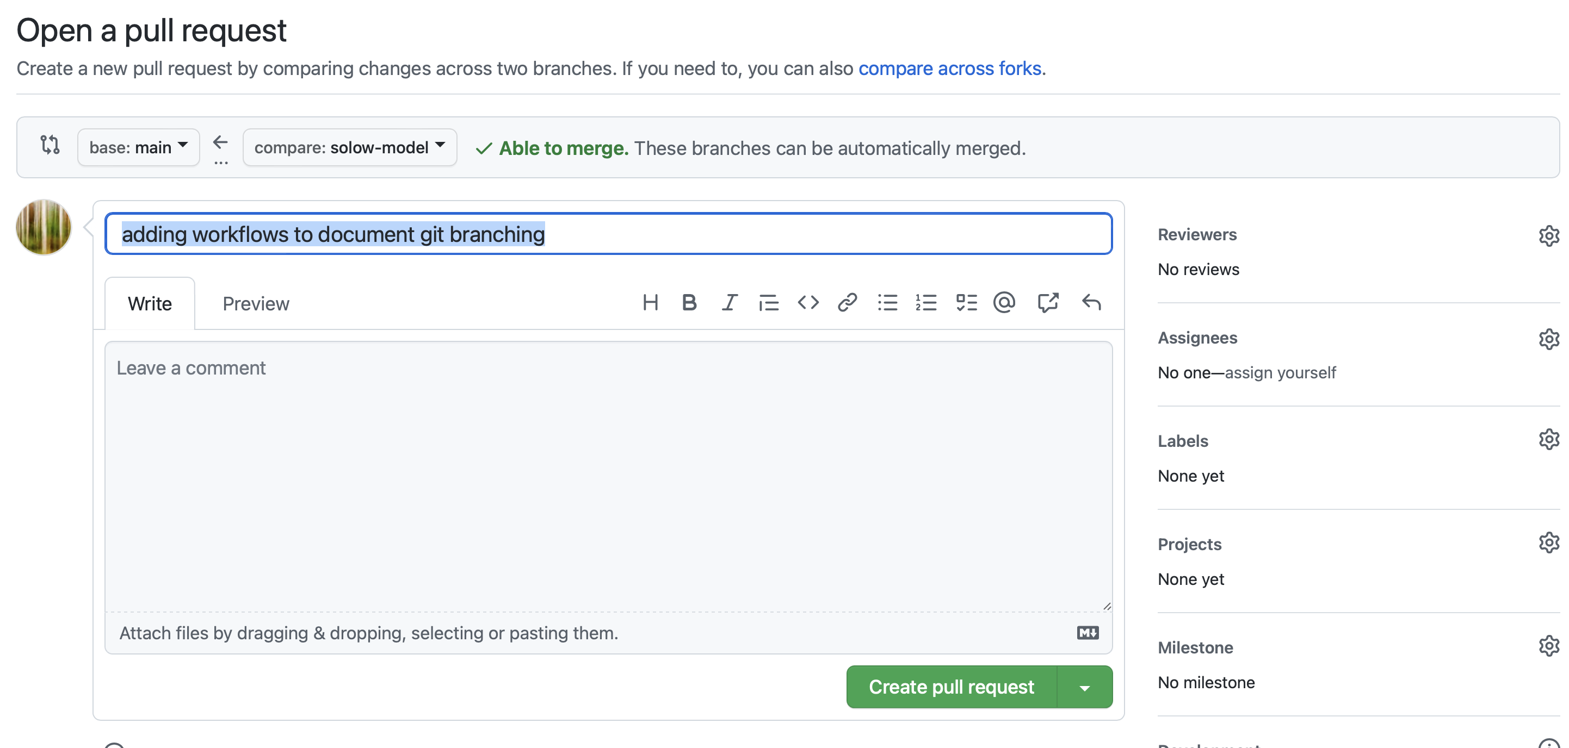Click the Leave a comment text area
This screenshot has width=1569, height=748.
tap(608, 475)
